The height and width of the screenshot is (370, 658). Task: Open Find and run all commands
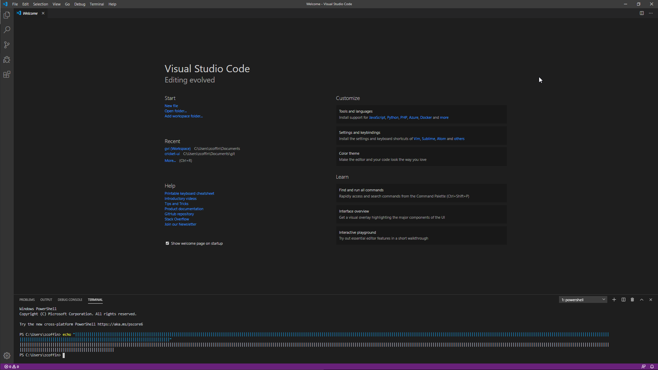coord(421,193)
